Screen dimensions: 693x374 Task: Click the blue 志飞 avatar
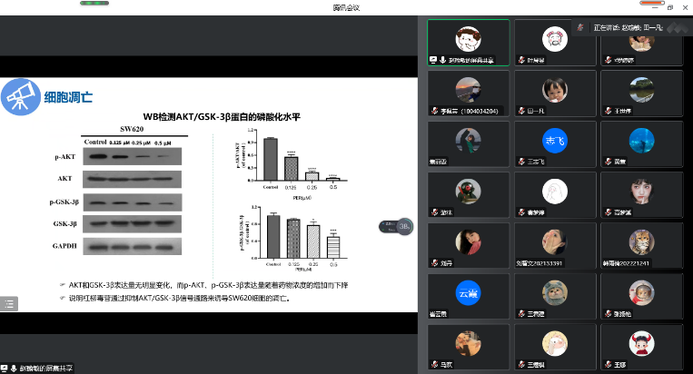[x=554, y=140]
